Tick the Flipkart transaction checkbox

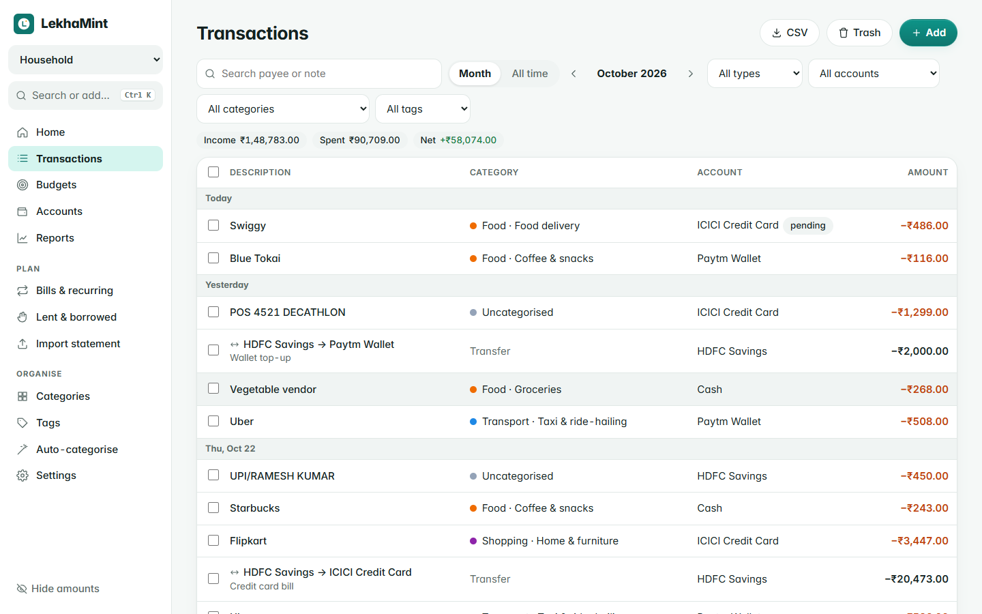pyautogui.click(x=213, y=540)
